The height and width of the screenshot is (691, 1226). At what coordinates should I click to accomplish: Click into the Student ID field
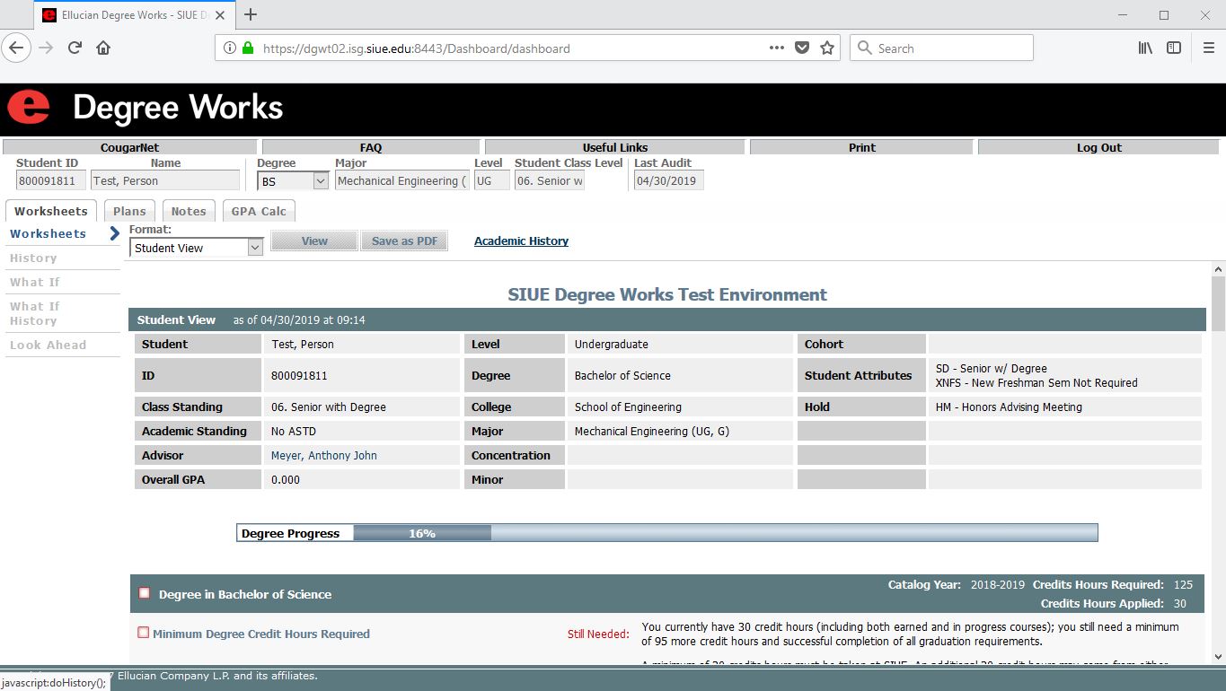(50, 181)
